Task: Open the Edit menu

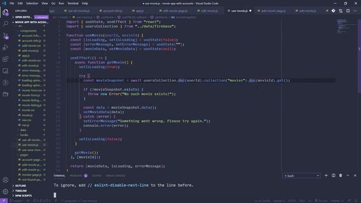Action: [x=20, y=3]
